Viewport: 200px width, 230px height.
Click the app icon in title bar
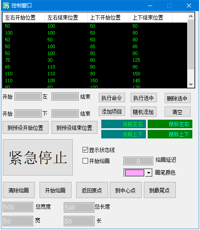coord(6,6)
